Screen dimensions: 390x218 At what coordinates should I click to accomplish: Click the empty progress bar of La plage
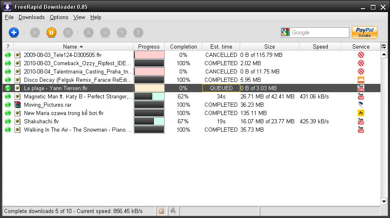[149, 88]
